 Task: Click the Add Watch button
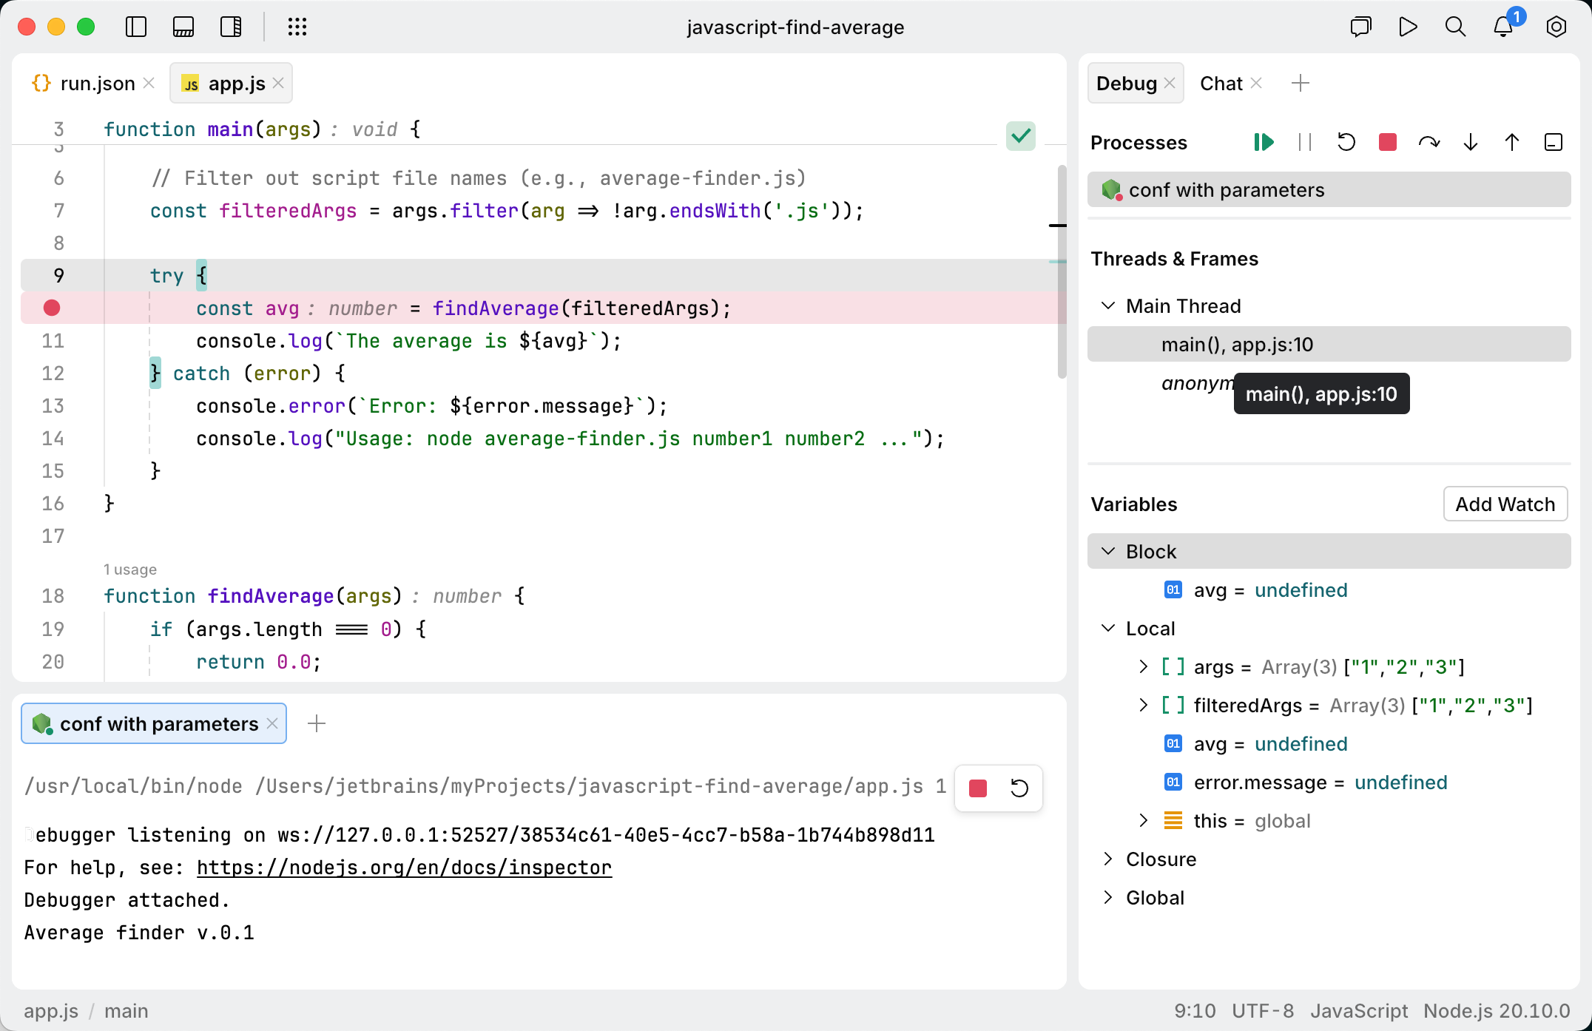tap(1505, 504)
